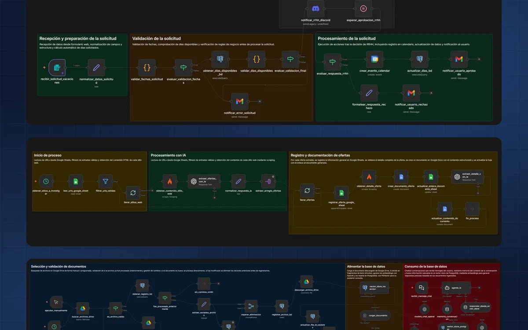Image resolution: width=528 pixels, height=330 pixels.
Task: Open the evaluar_validacion_final IF node
Action: (x=290, y=59)
